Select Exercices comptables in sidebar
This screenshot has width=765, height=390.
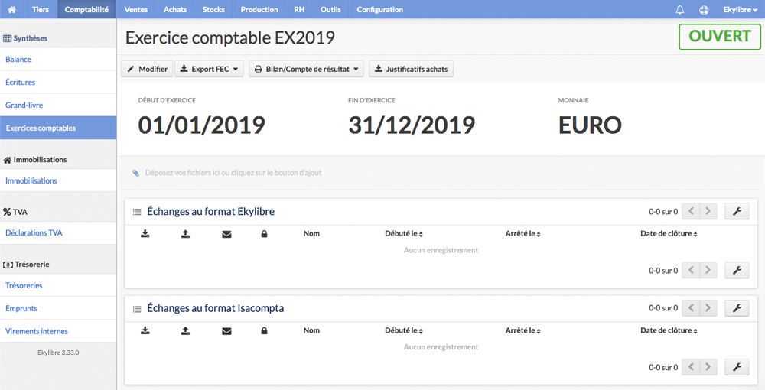pyautogui.click(x=58, y=128)
